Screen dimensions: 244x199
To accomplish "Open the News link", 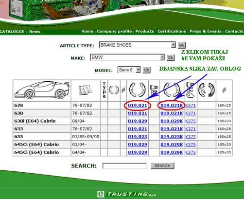I will pyautogui.click(x=35, y=32).
